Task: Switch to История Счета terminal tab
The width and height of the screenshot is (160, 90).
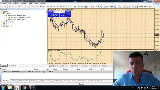Action: [x=23, y=81]
